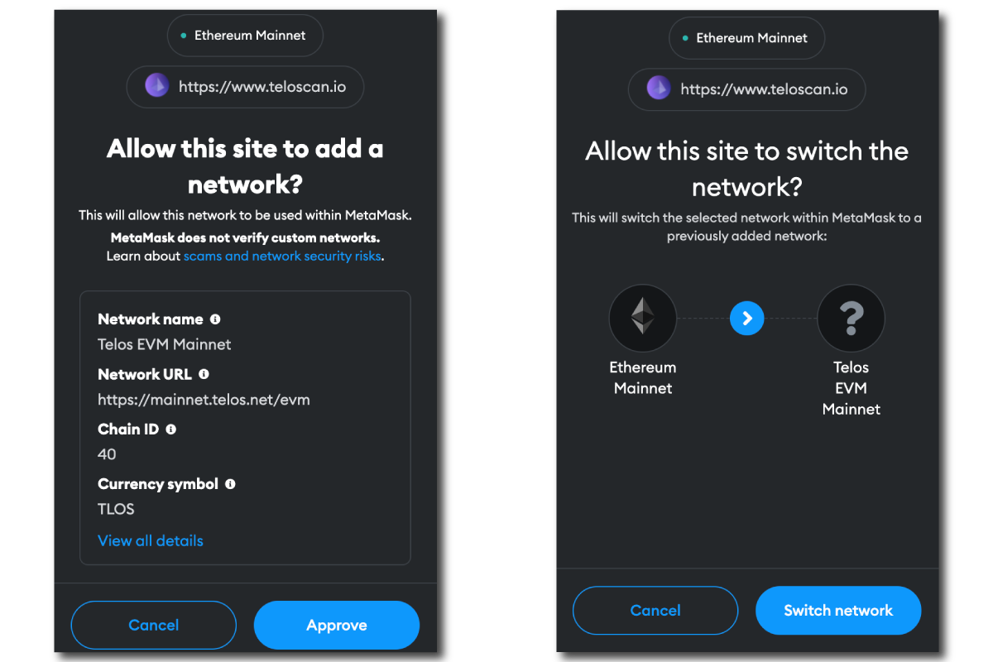Click info icon next to Network name

215,319
